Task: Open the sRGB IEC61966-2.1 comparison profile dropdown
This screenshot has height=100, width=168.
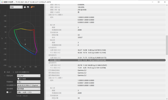Action: click(x=29, y=85)
